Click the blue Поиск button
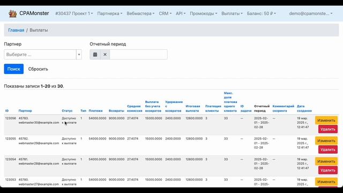343x193 pixels. tap(14, 69)
